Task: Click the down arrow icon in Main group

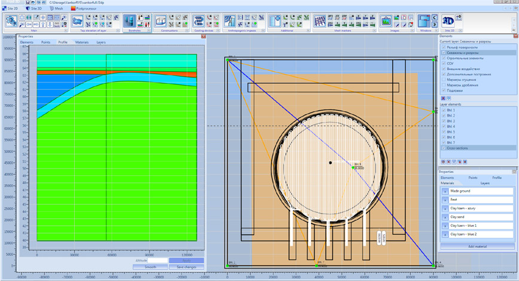Action: pos(50,25)
